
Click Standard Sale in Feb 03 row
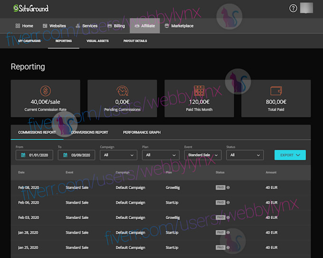click(x=77, y=218)
